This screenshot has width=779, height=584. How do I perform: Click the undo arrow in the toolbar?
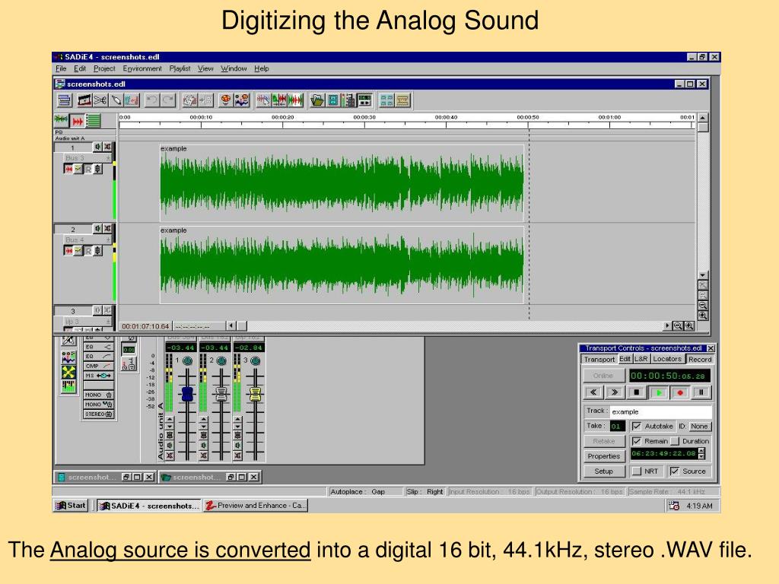(152, 100)
